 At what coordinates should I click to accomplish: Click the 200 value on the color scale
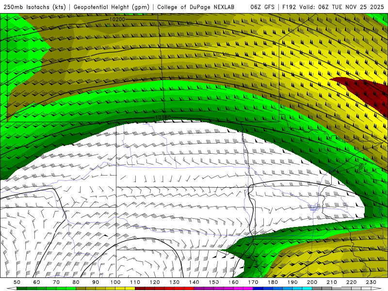[x=312, y=282]
